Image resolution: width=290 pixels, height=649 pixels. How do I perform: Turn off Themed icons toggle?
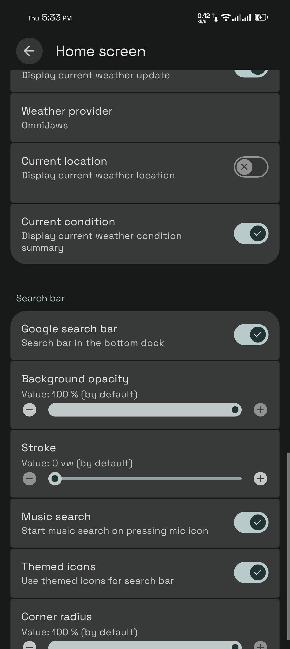[x=251, y=572]
